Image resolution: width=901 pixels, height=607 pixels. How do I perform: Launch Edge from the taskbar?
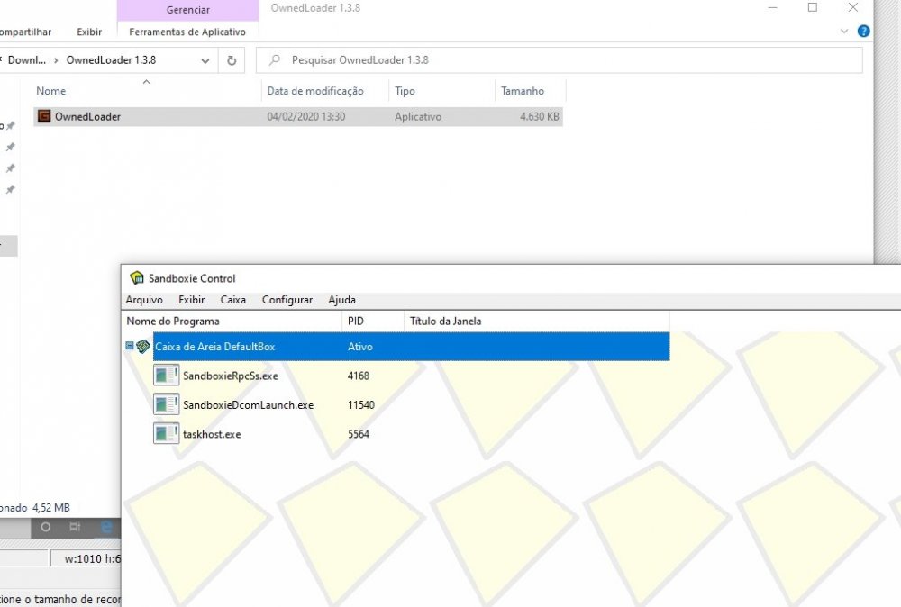(106, 527)
